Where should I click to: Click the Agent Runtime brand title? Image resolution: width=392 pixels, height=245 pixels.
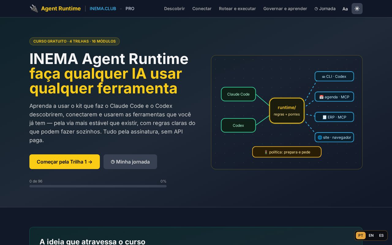[x=61, y=9]
